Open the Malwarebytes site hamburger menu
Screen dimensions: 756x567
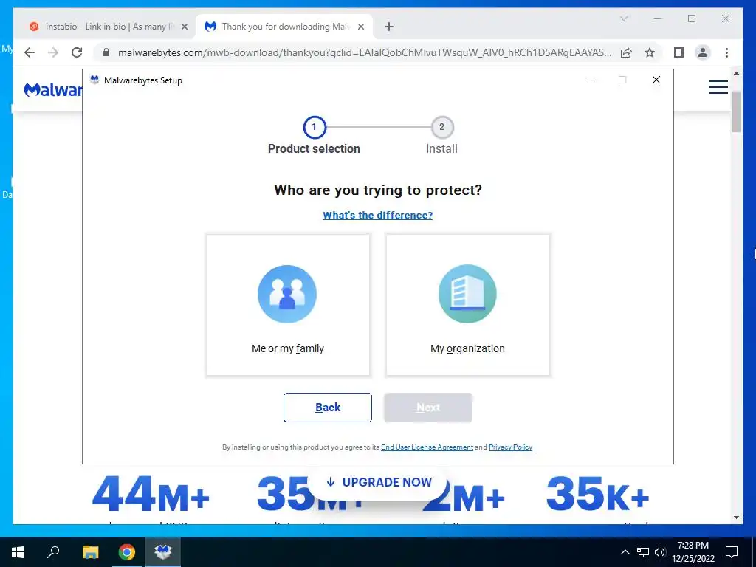click(x=718, y=87)
